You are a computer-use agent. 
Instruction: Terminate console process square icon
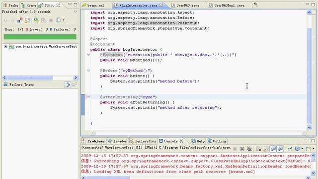(235, 149)
